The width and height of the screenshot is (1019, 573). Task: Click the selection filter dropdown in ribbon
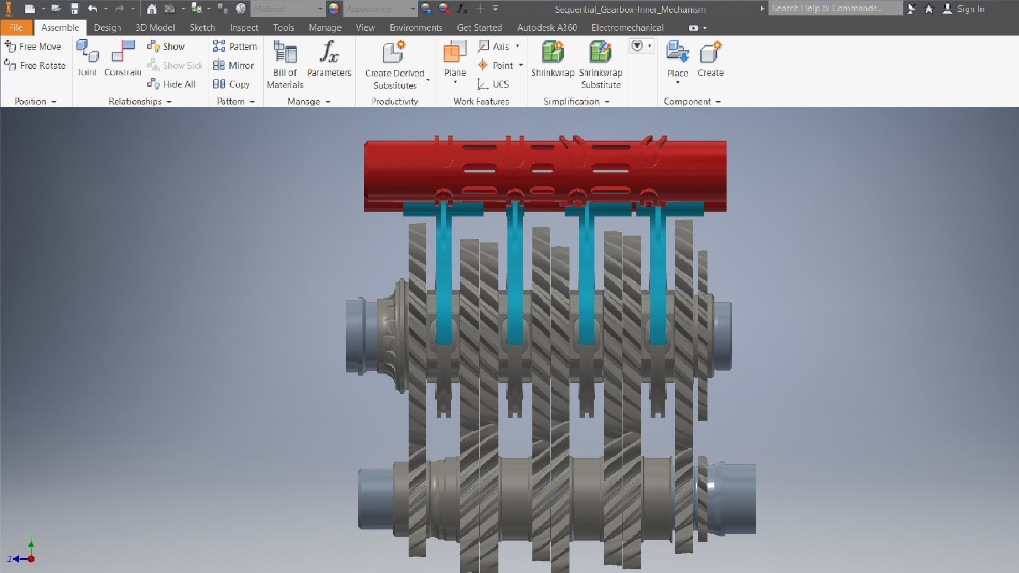point(641,46)
